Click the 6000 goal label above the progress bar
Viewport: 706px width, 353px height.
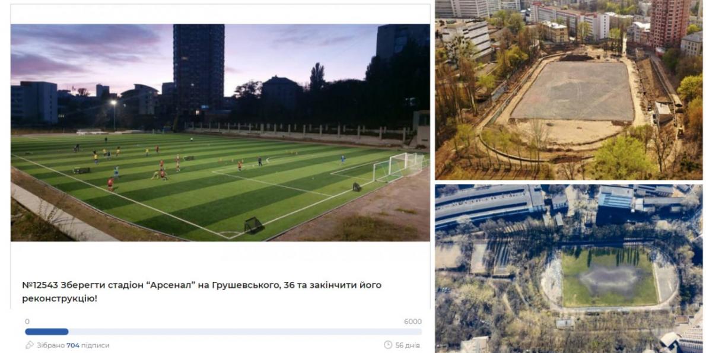413,322
